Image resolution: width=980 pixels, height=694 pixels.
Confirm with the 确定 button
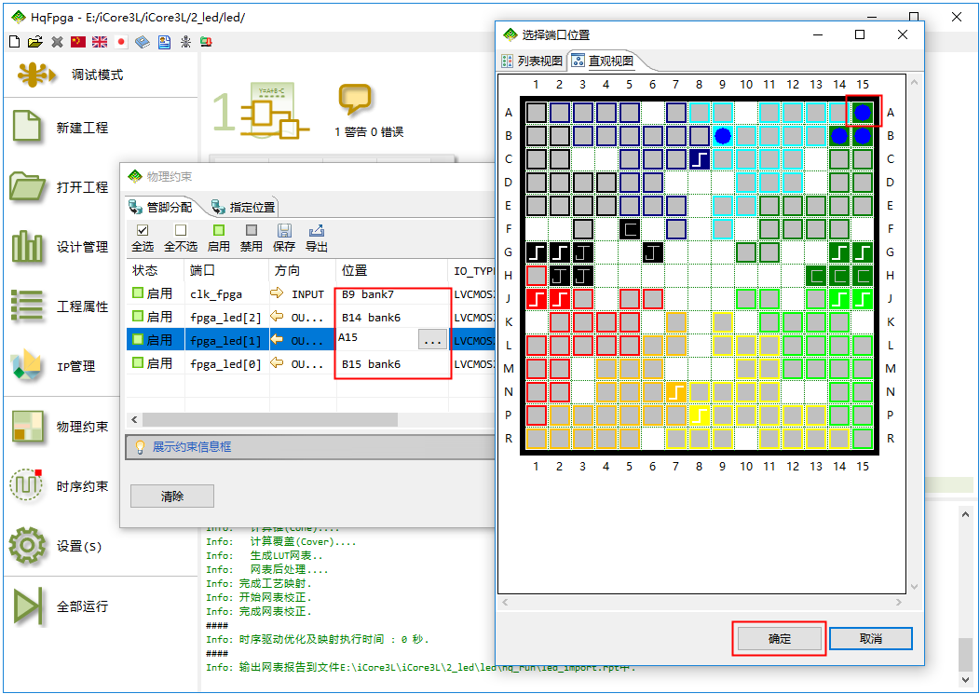(779, 639)
